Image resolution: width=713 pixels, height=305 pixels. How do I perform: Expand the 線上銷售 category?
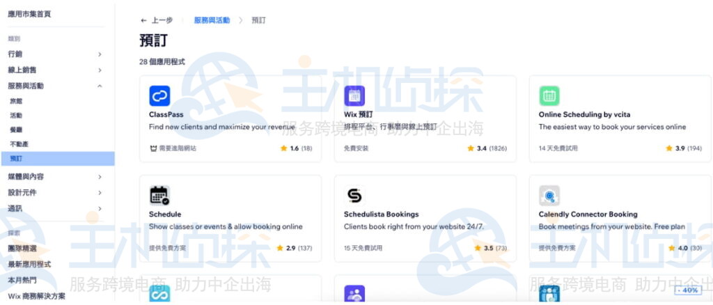click(x=100, y=70)
